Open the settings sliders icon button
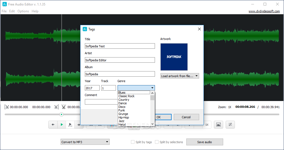 point(230,125)
